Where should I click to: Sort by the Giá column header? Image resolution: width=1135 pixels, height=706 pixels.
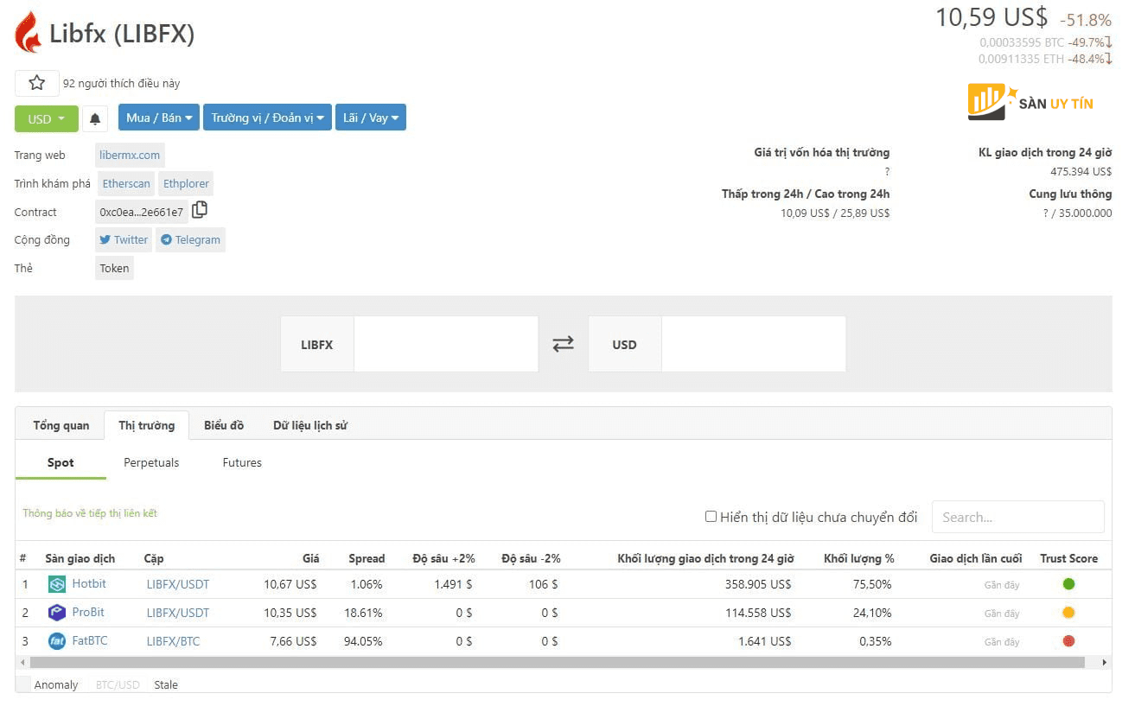[310, 558]
